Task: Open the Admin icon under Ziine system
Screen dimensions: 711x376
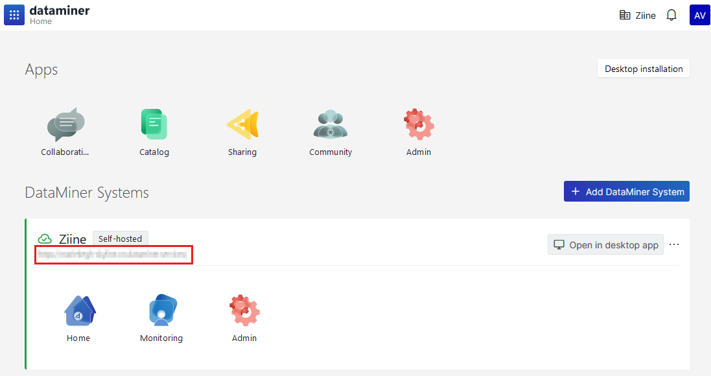Action: coord(244,311)
